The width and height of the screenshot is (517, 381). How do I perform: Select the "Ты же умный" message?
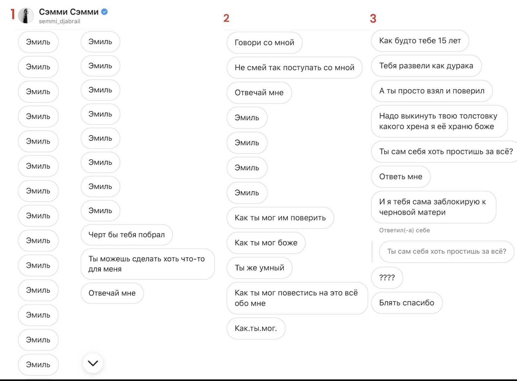click(259, 268)
